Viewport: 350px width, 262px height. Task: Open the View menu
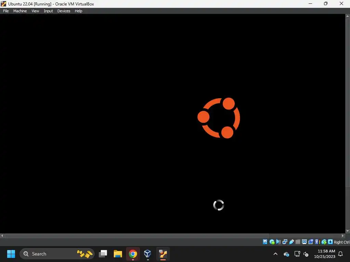click(35, 11)
